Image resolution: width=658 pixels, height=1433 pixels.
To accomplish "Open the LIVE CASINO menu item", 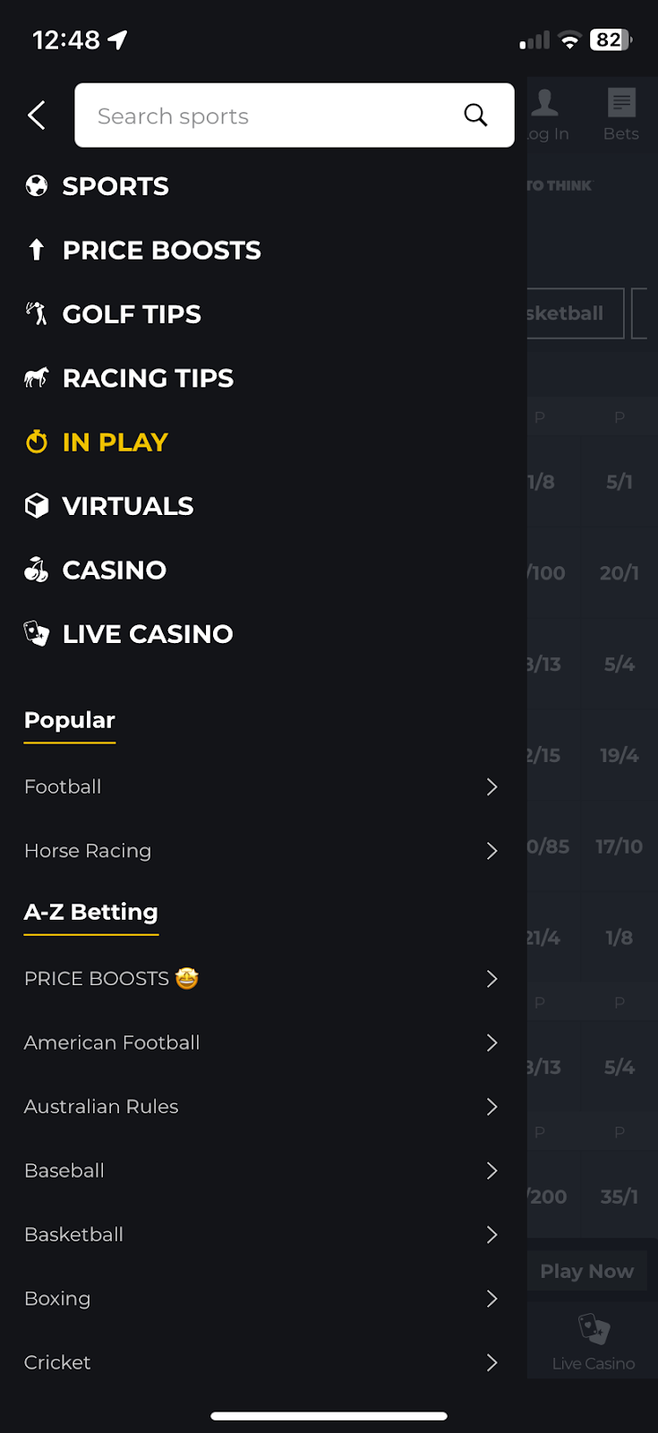I will tap(148, 634).
